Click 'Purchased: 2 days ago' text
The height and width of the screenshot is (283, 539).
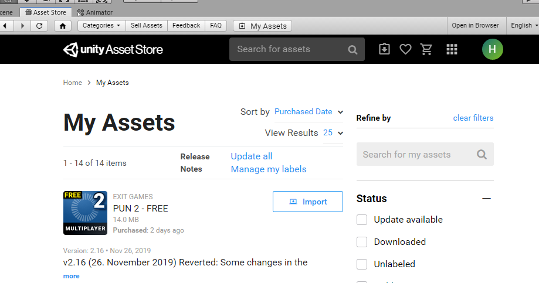(148, 230)
